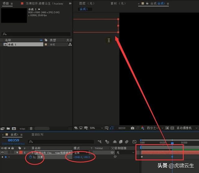Toggle the fast previews icon

click(x=167, y=128)
